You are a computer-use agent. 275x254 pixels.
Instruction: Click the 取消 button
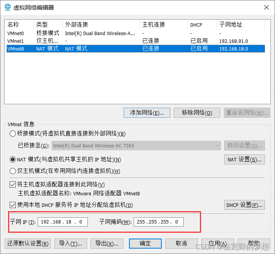click(181, 244)
